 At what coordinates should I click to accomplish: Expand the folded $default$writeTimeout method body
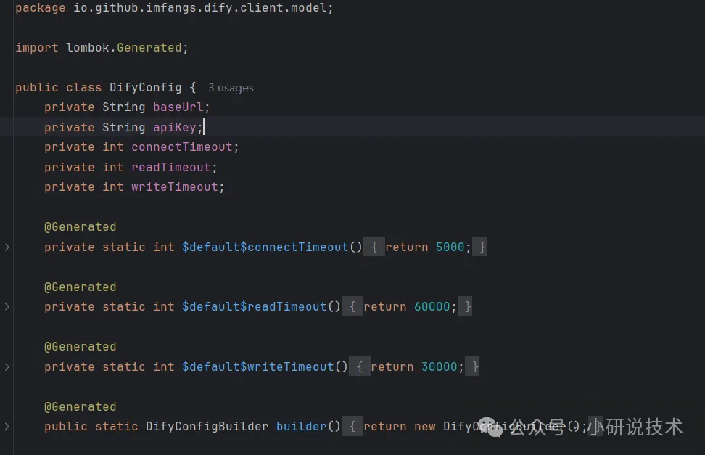coord(7,366)
